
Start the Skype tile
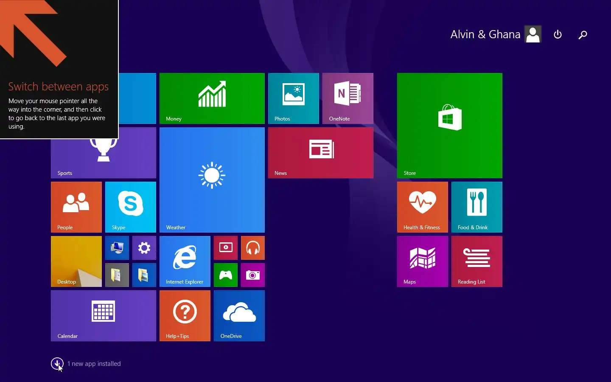click(x=131, y=207)
